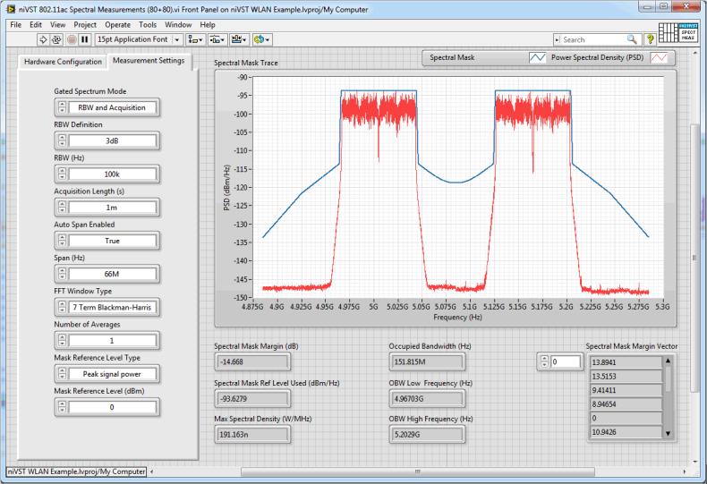Open the Operate menu

pyautogui.click(x=117, y=24)
